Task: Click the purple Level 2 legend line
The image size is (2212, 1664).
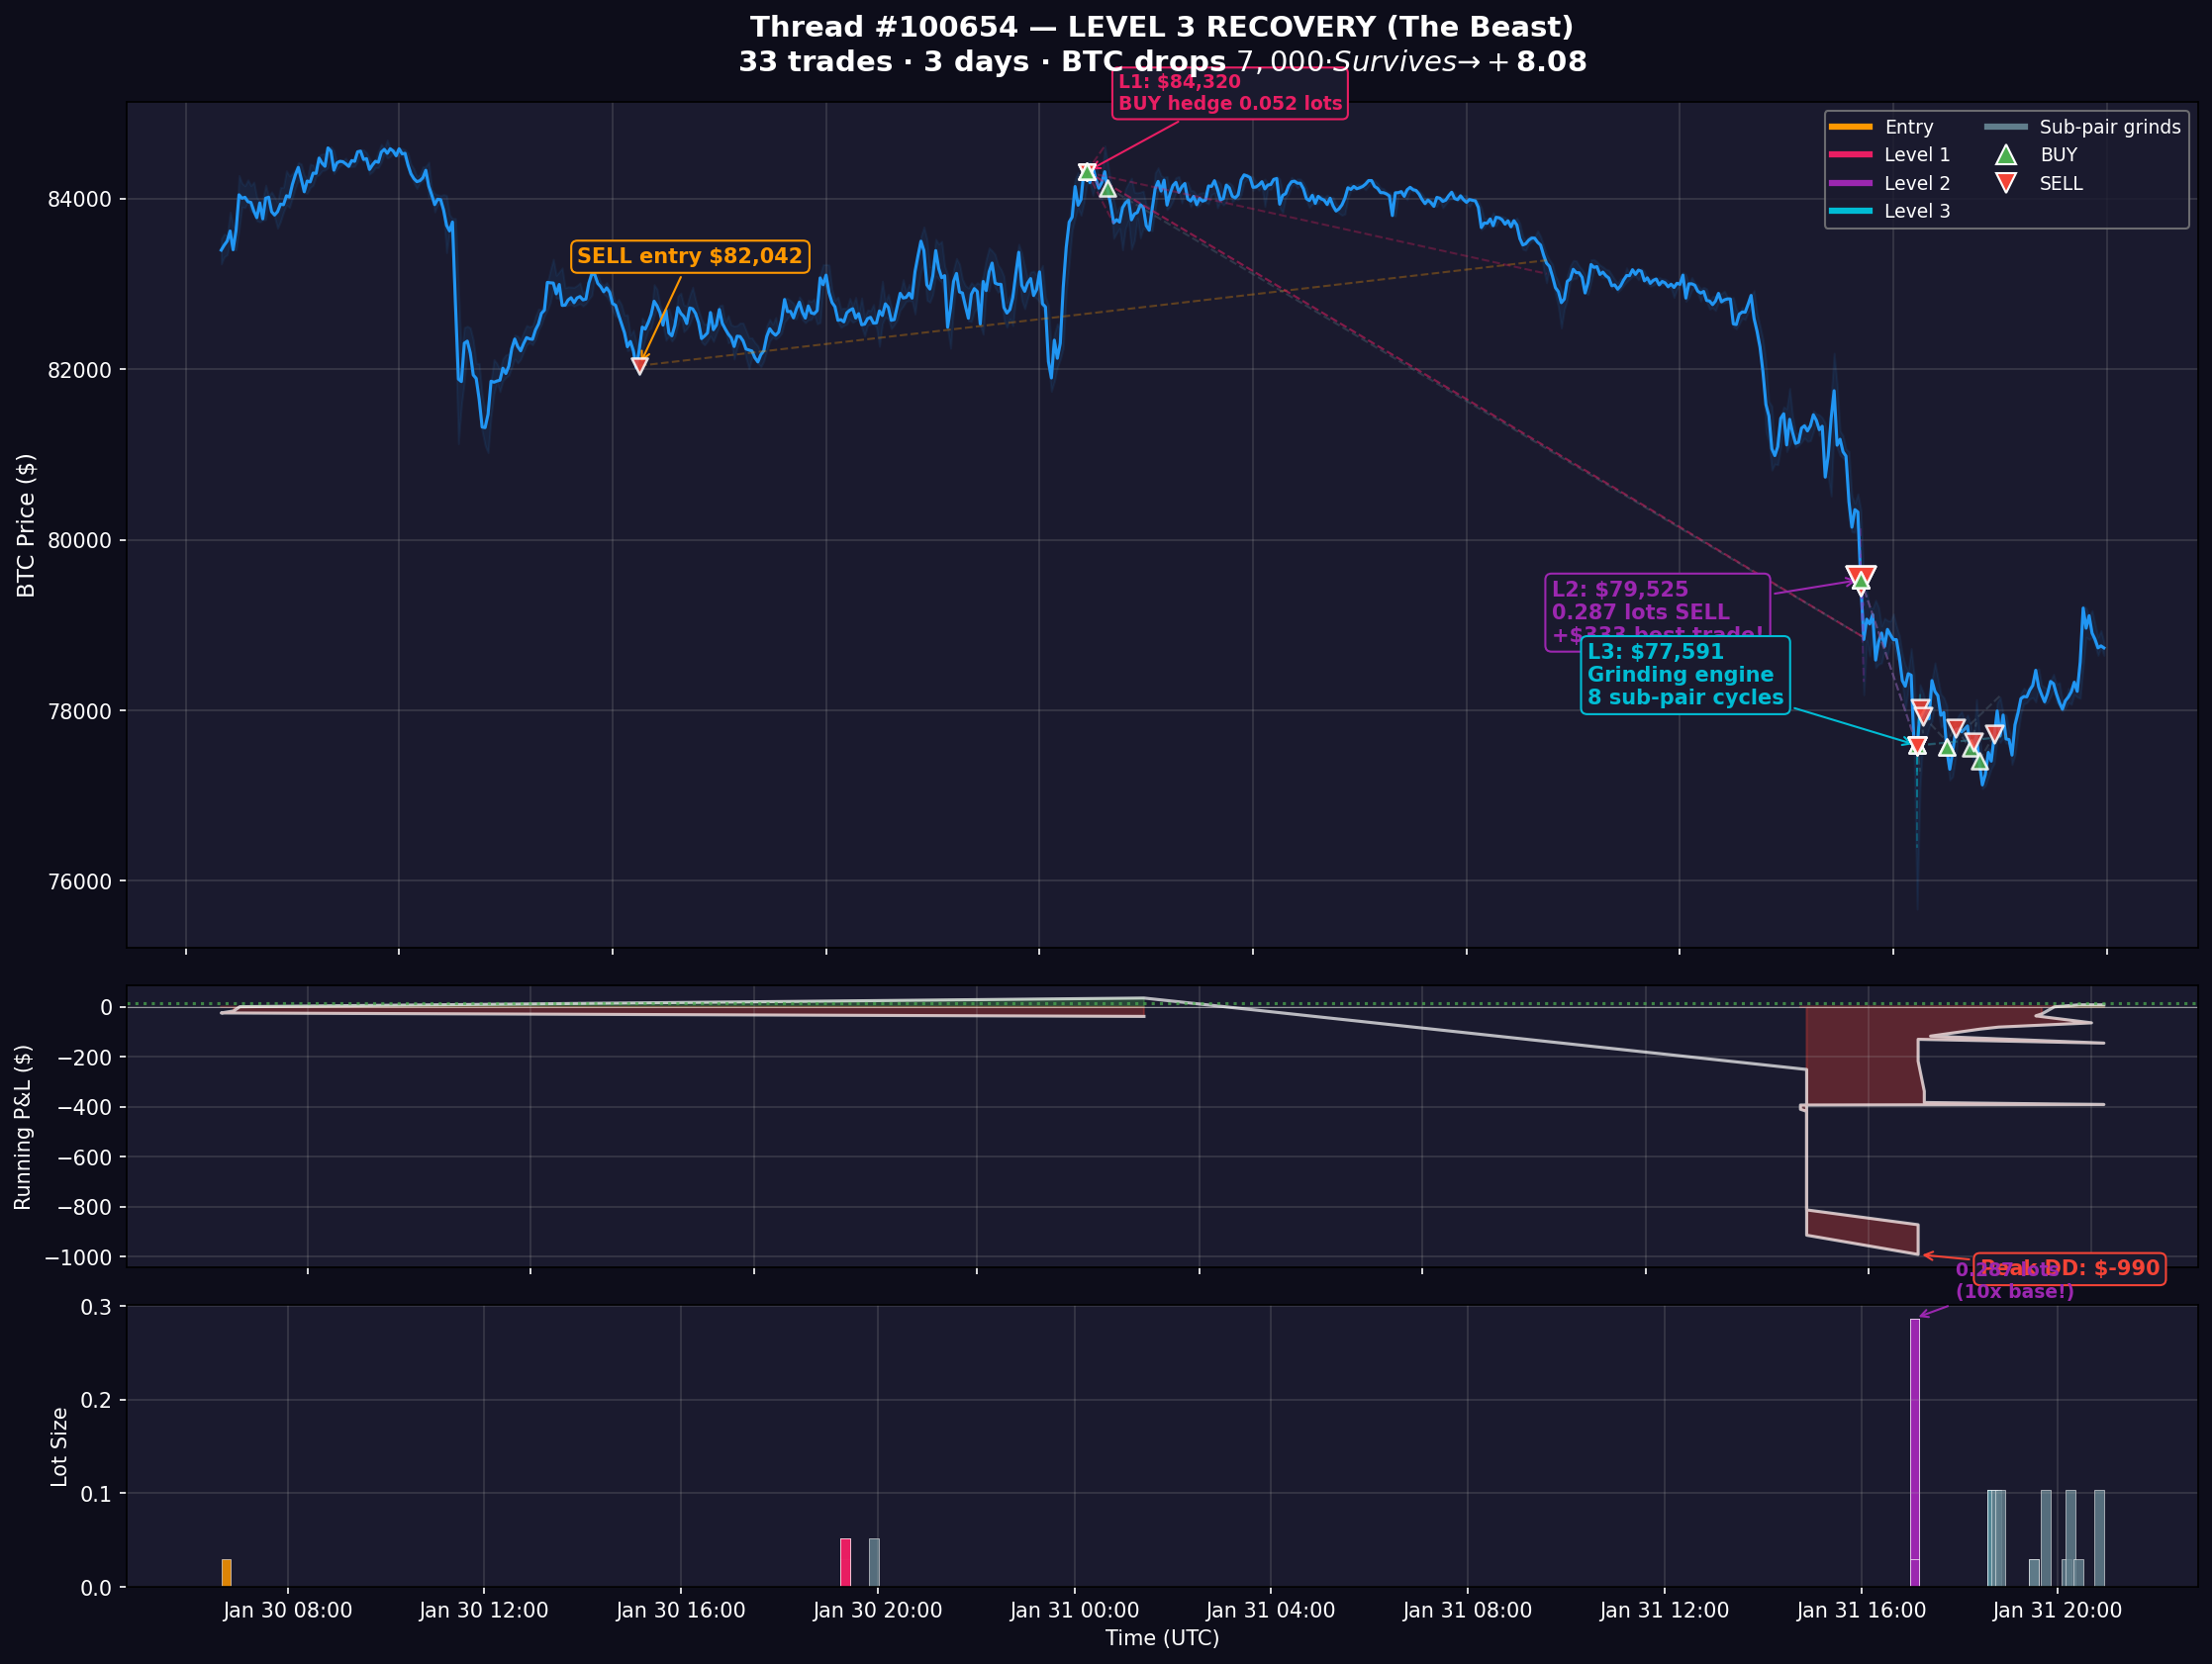Action: (x=1850, y=183)
